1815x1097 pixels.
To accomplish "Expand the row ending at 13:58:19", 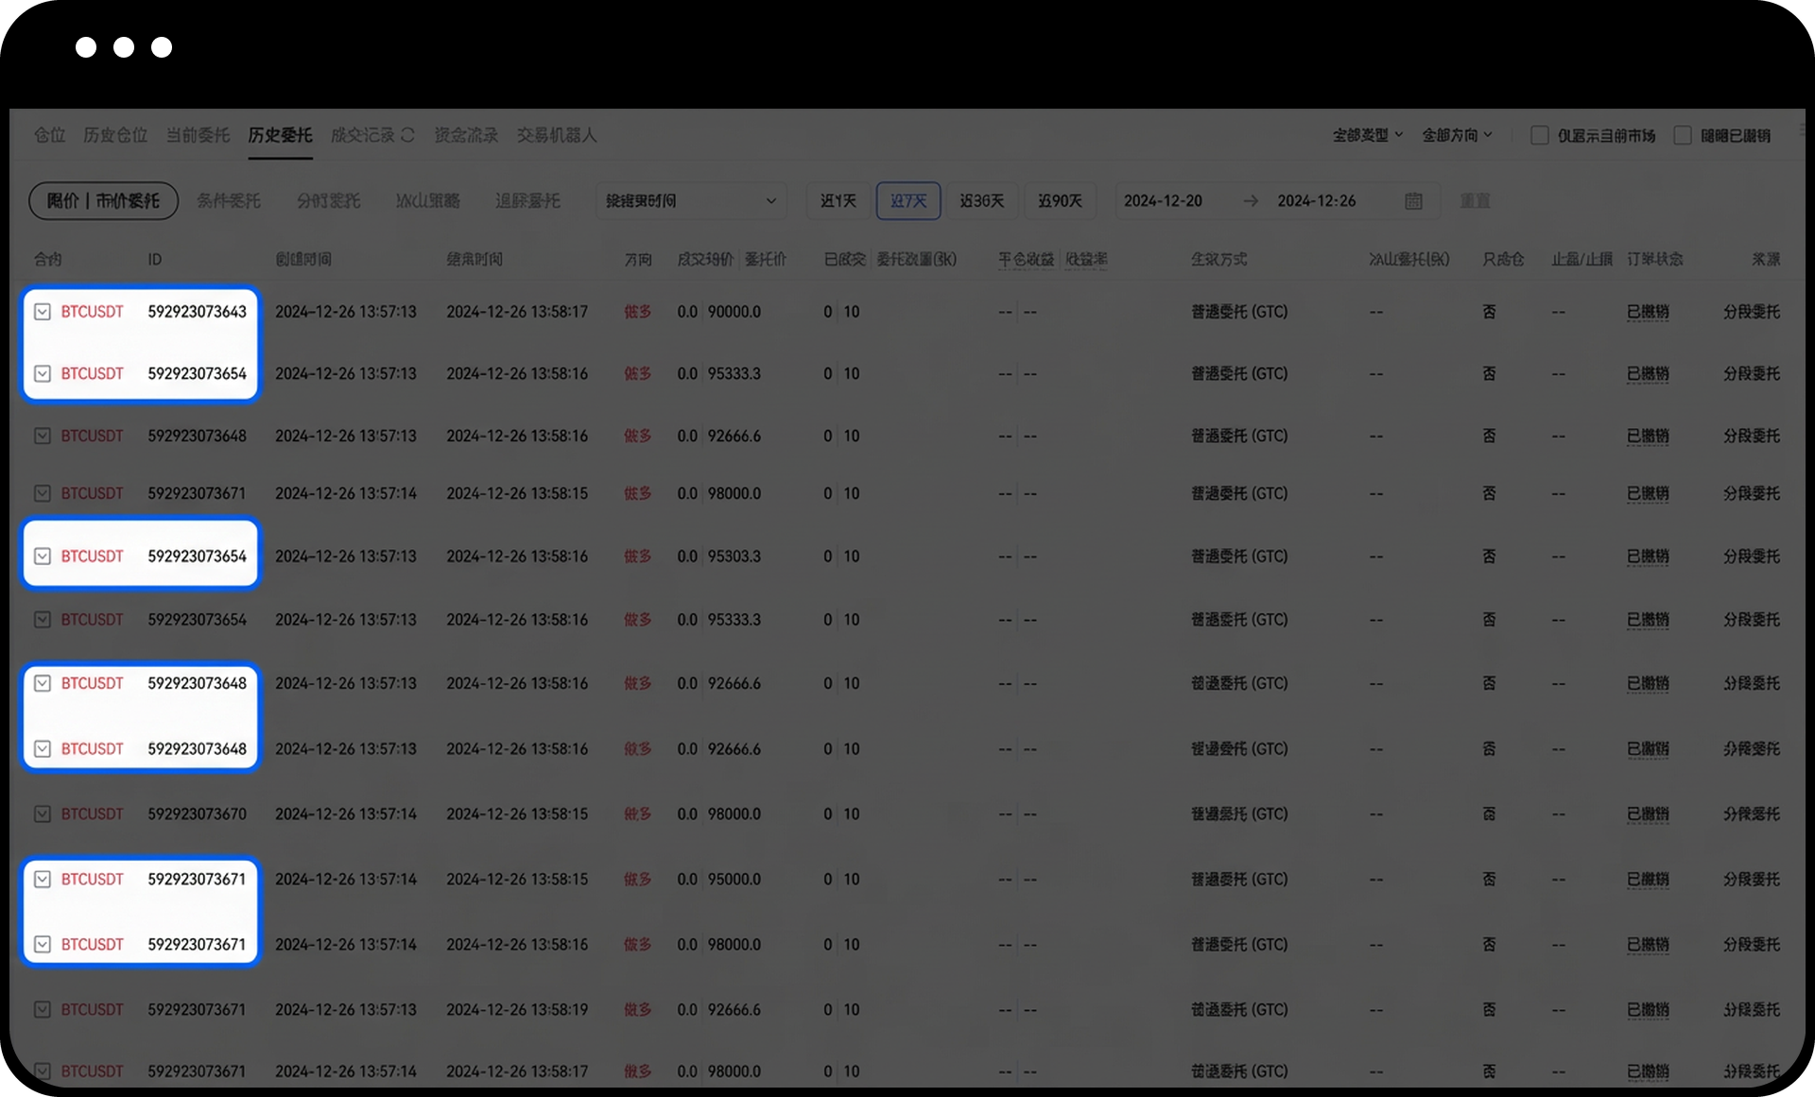I will (x=43, y=1009).
